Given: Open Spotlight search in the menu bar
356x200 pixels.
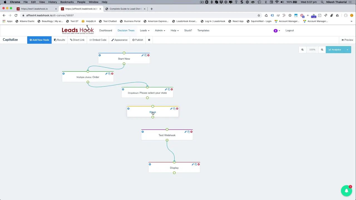Looking at the screenshot, I should pyautogui.click(x=322, y=2).
